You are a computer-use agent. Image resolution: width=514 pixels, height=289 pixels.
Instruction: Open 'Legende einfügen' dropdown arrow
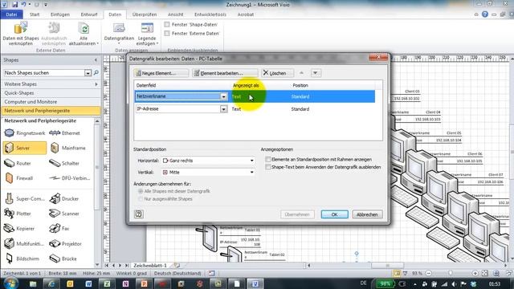pos(157,43)
